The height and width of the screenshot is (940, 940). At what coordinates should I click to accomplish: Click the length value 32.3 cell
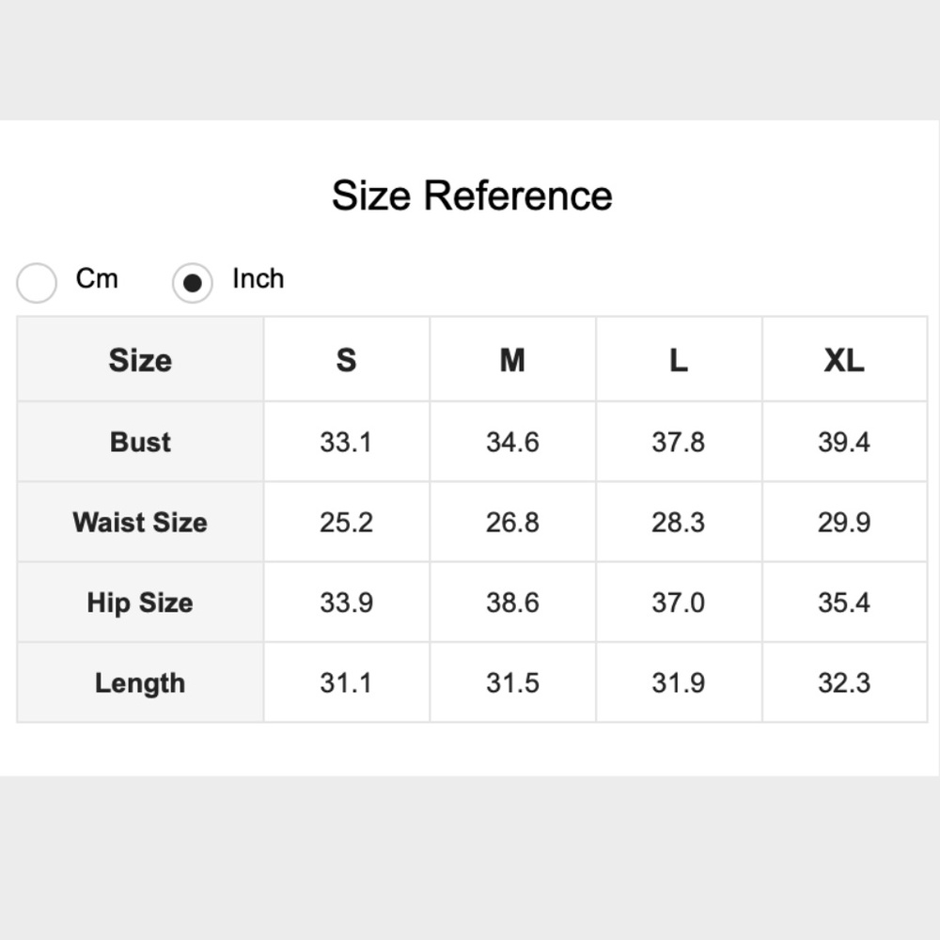tap(843, 683)
